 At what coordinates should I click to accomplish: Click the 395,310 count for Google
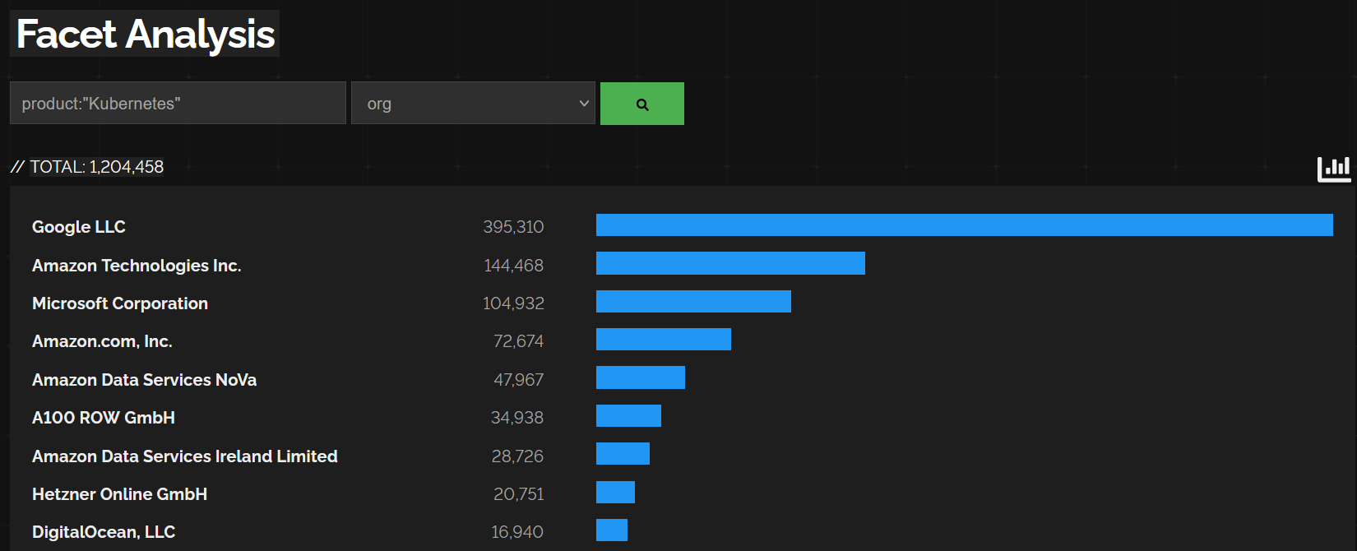pyautogui.click(x=513, y=227)
